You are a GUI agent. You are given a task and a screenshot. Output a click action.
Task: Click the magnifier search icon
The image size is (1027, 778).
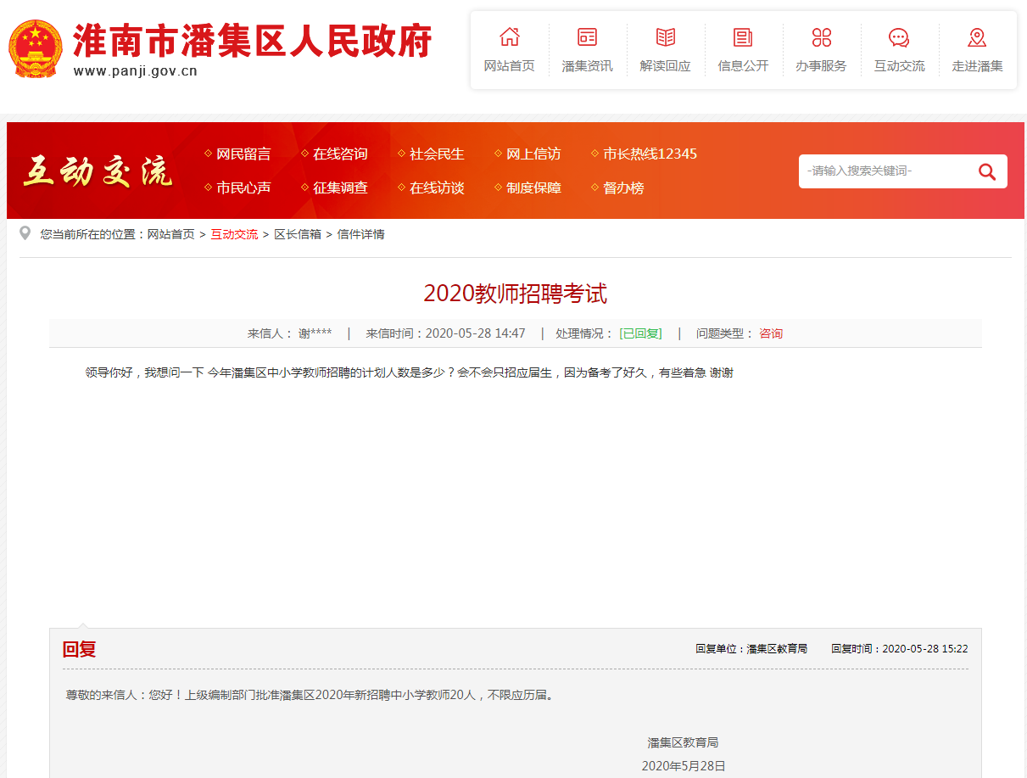pos(986,171)
